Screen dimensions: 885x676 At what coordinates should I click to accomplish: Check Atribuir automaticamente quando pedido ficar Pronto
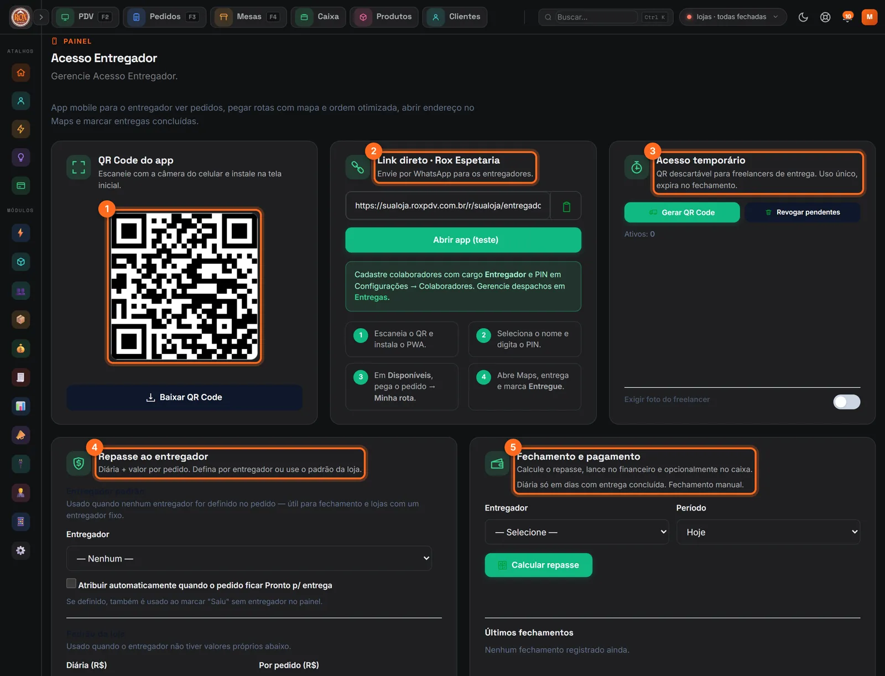(x=71, y=584)
